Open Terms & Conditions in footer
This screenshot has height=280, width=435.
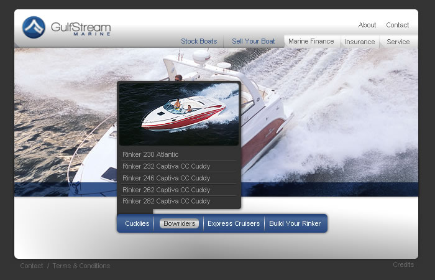click(x=81, y=266)
